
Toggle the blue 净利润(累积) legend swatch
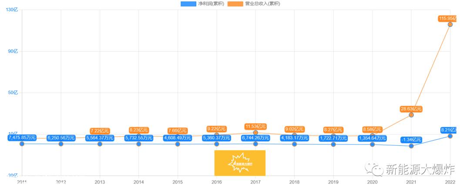188,4
